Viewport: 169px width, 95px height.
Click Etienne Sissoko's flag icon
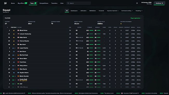point(18,41)
